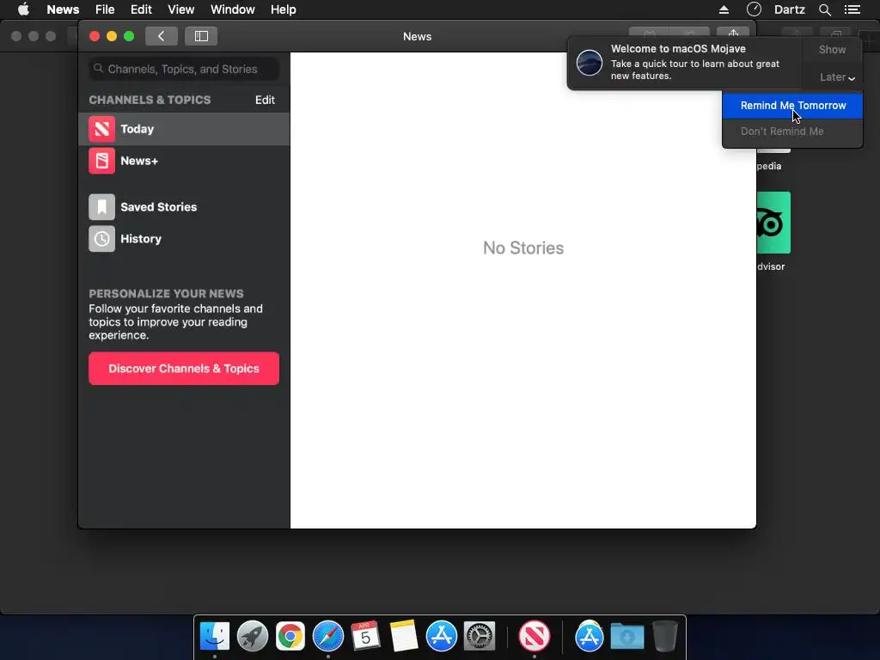Click Discover Channels & Topics button

184,369
